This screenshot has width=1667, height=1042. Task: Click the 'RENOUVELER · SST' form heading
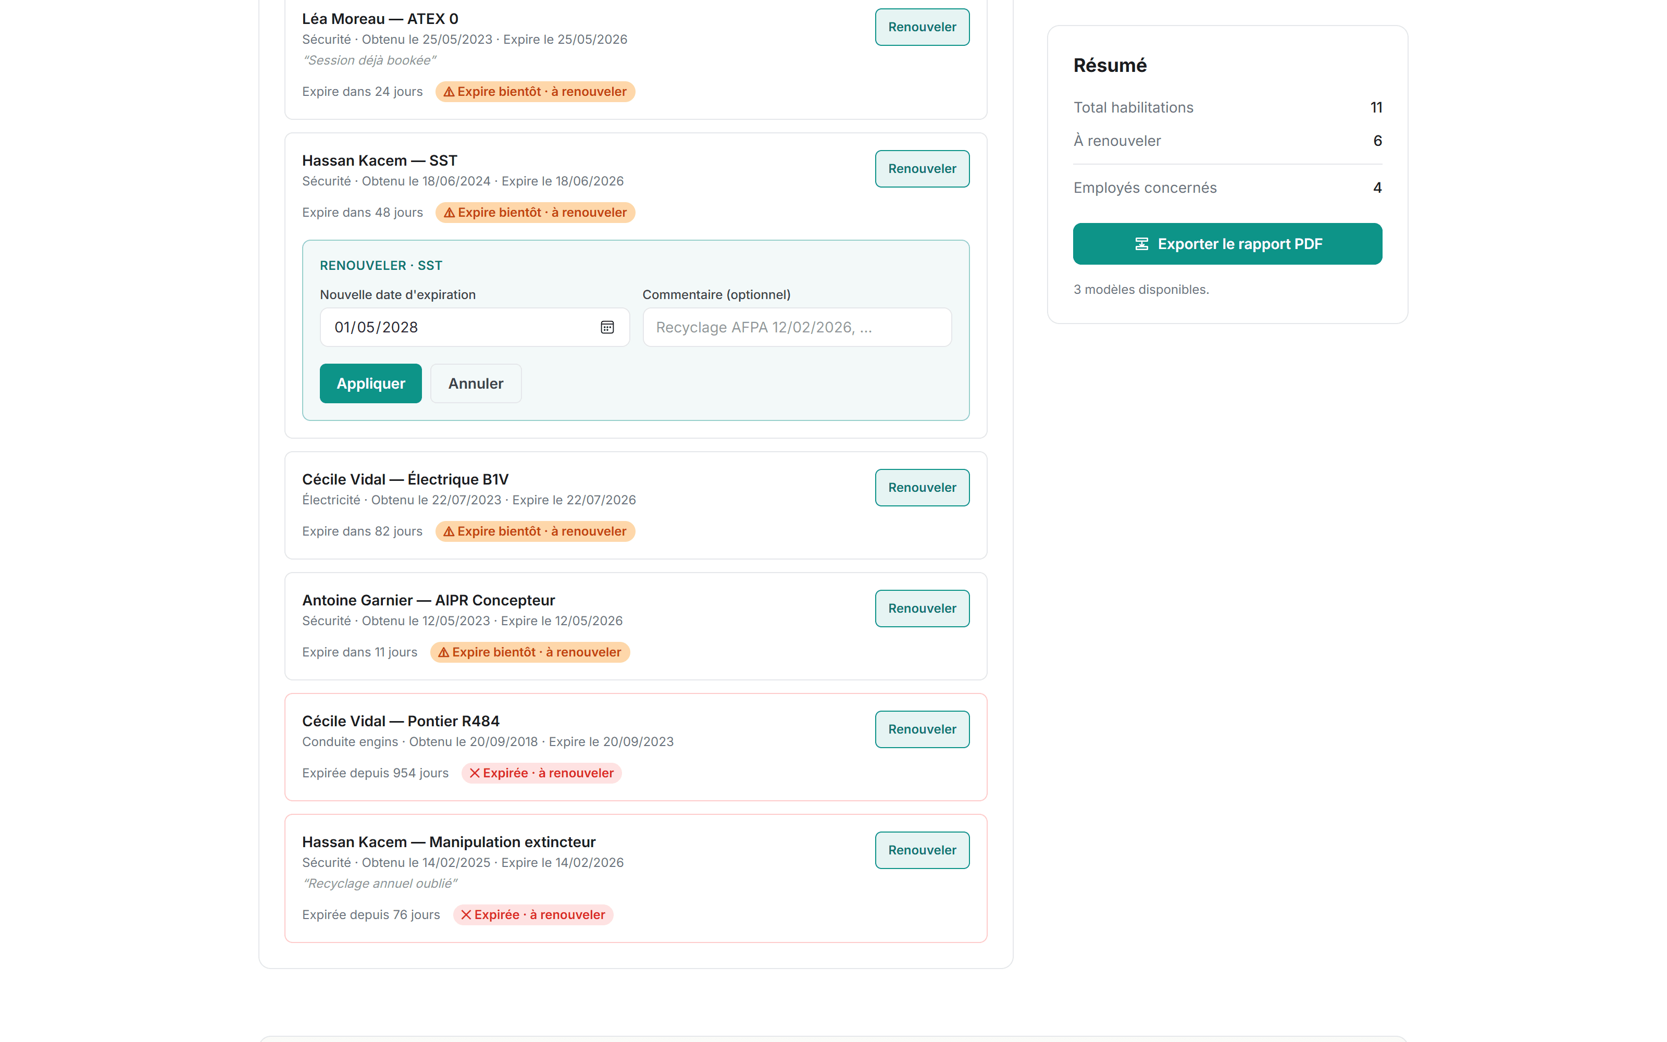pyautogui.click(x=381, y=265)
